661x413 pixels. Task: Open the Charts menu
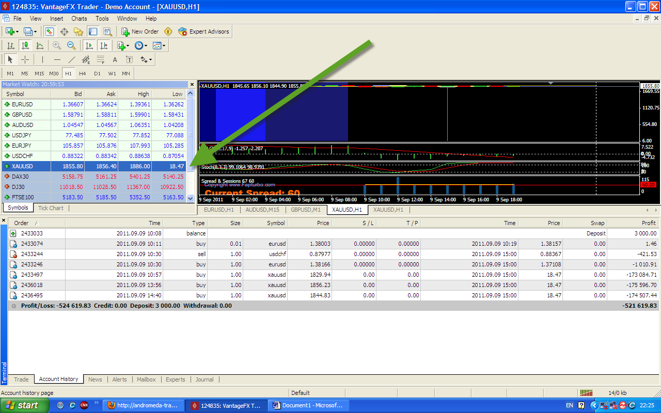point(79,18)
